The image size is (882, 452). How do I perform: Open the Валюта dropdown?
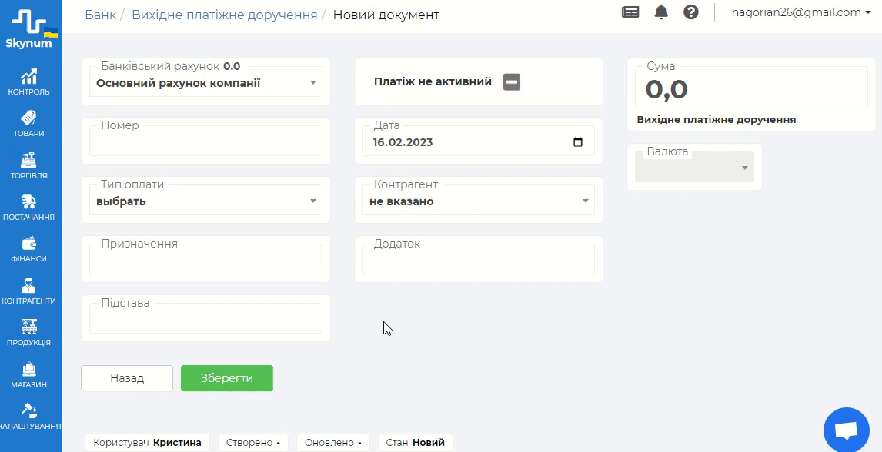tap(694, 168)
